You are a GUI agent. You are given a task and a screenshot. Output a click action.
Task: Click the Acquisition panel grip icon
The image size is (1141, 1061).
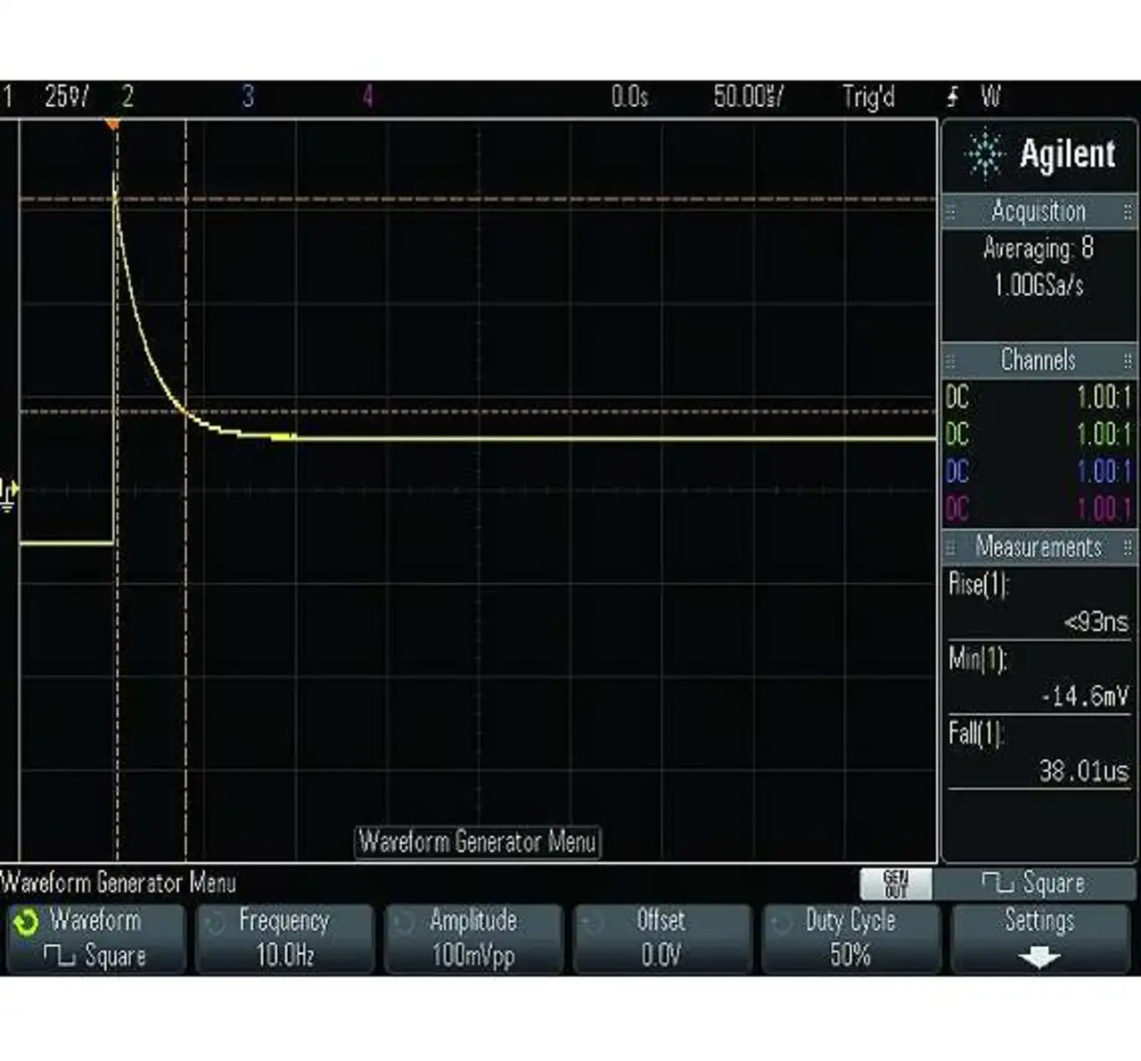(950, 212)
